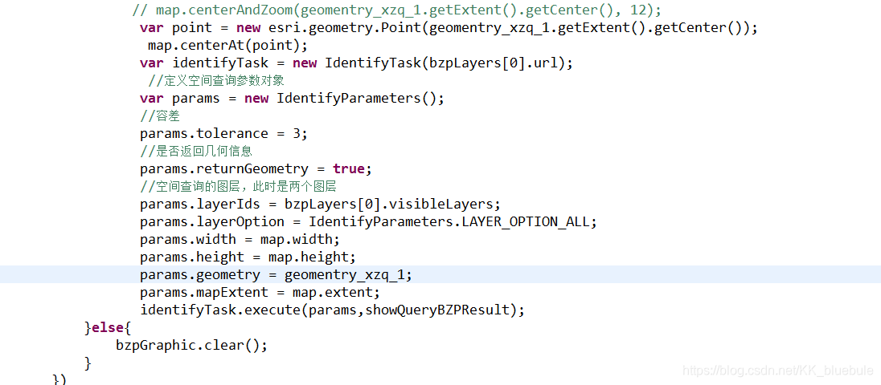This screenshot has width=881, height=385.
Task: Click the 'params.layerOption' LAYER_OPTION_ALL line
Action: click(369, 222)
